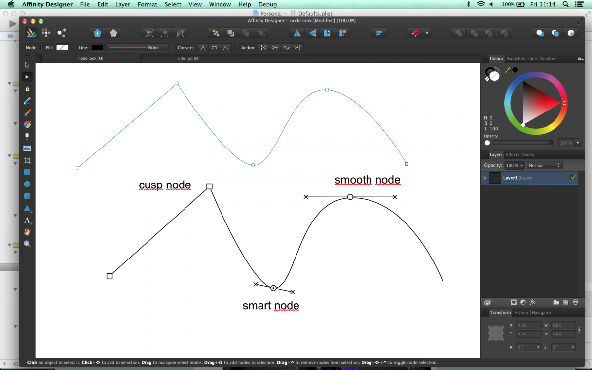
Task: Switch to the Export Persona icon
Action: [62, 33]
